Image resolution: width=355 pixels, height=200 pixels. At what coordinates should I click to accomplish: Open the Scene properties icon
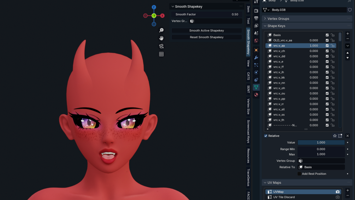point(256,33)
